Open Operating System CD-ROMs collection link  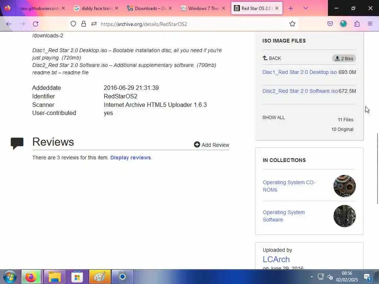[289, 186]
